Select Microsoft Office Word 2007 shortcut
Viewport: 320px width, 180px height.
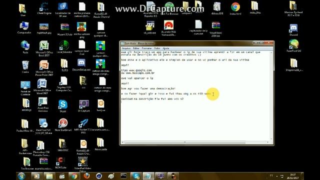42,86
